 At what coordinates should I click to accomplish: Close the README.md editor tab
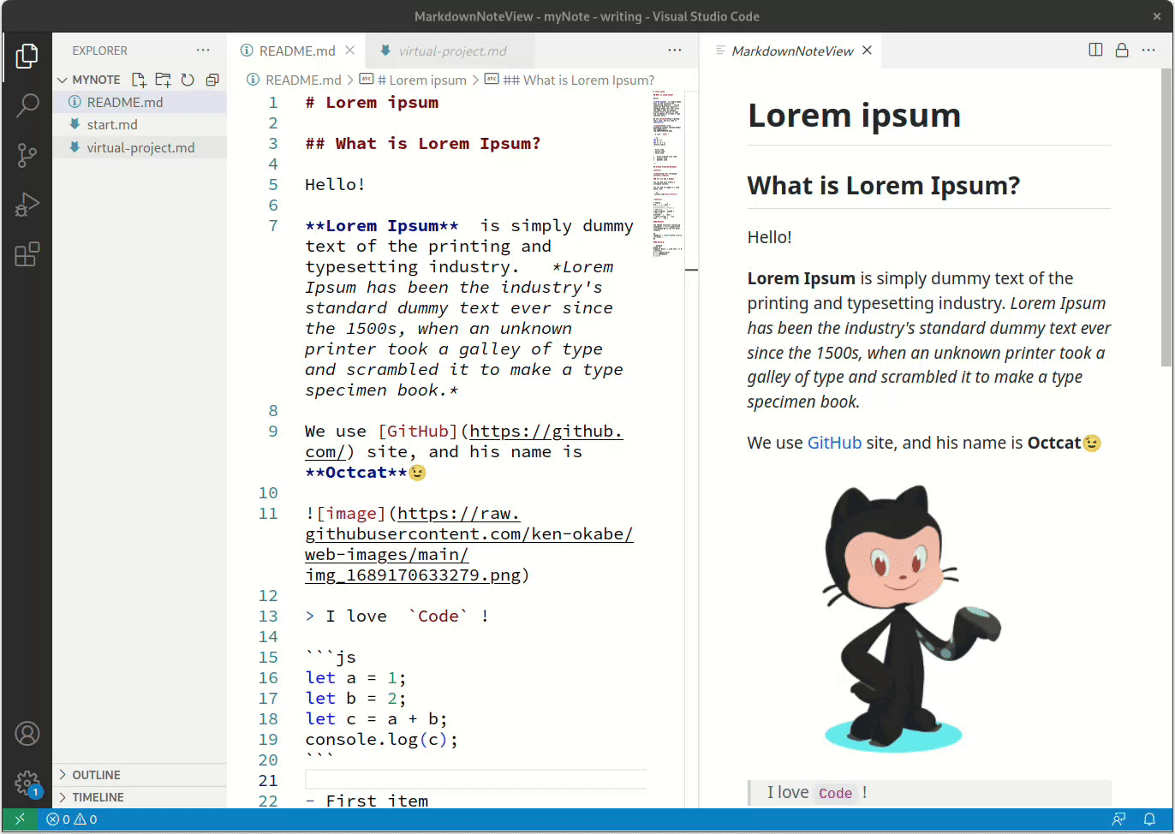click(x=350, y=51)
